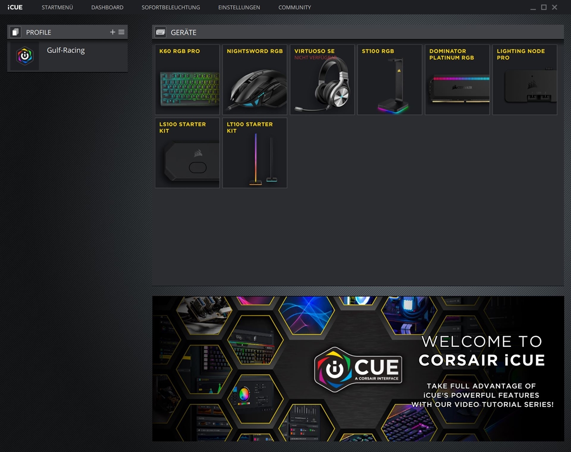Click the Geräte keyboard icon

tap(160, 32)
